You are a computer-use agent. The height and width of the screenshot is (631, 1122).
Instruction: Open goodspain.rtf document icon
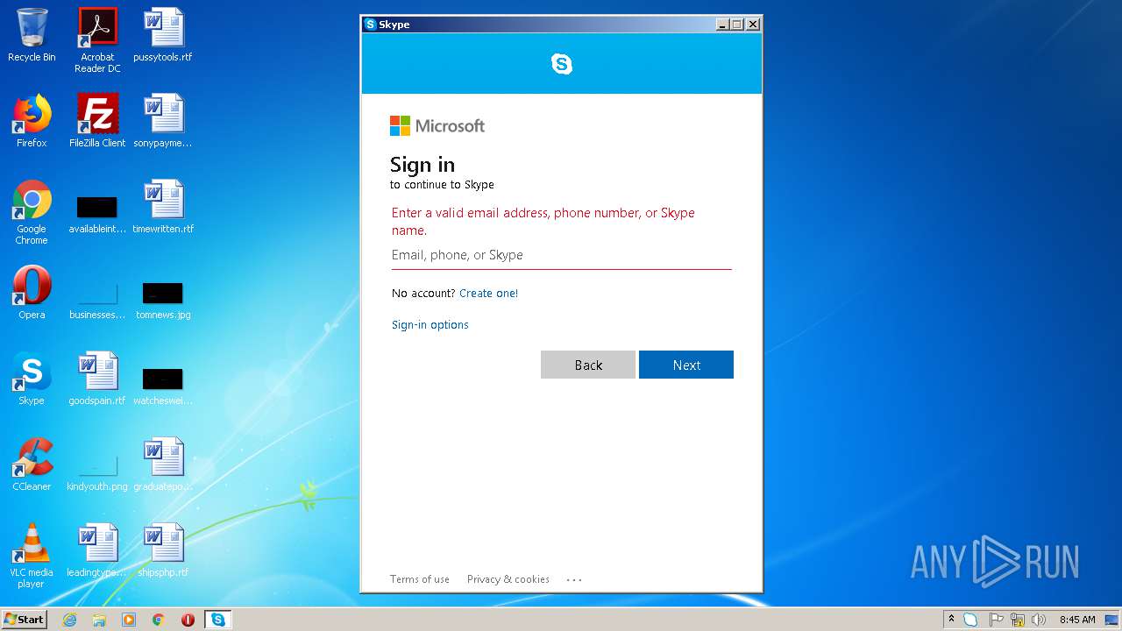97,379
